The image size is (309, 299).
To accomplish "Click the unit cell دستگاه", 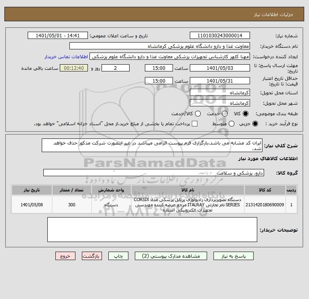I will pyautogui.click(x=111, y=205).
